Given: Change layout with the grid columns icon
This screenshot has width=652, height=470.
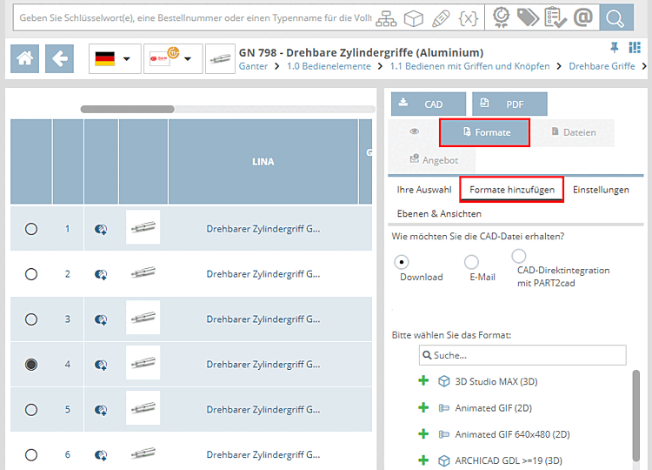Looking at the screenshot, I should tap(635, 48).
